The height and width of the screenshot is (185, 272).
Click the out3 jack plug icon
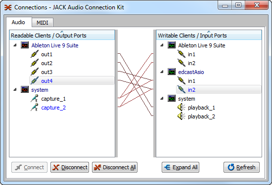[35, 72]
